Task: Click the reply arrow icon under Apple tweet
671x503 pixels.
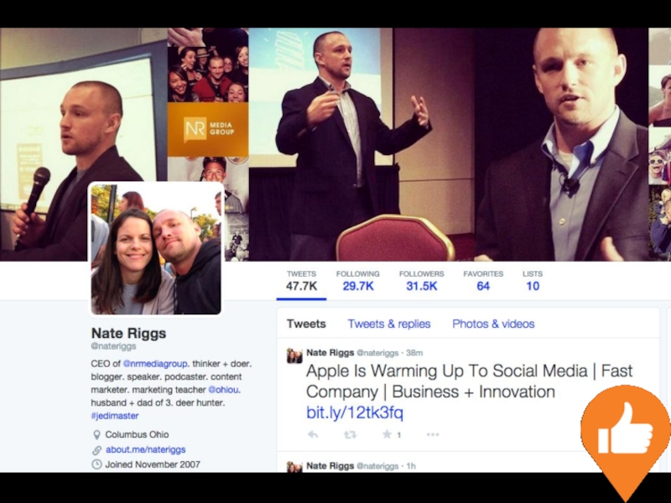Action: coord(313,434)
